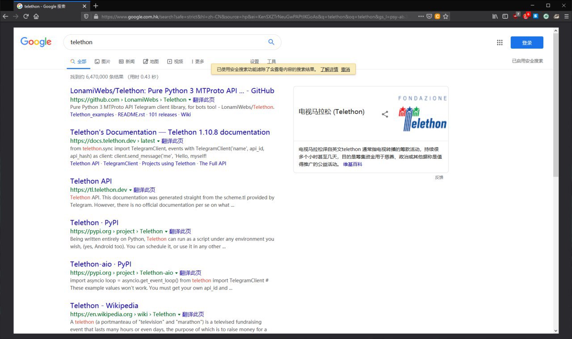This screenshot has width=572, height=339.
Task: Select the 全部 results tab
Action: [x=78, y=62]
